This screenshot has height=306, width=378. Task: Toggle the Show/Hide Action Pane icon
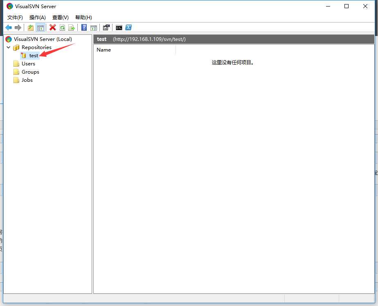tap(94, 27)
